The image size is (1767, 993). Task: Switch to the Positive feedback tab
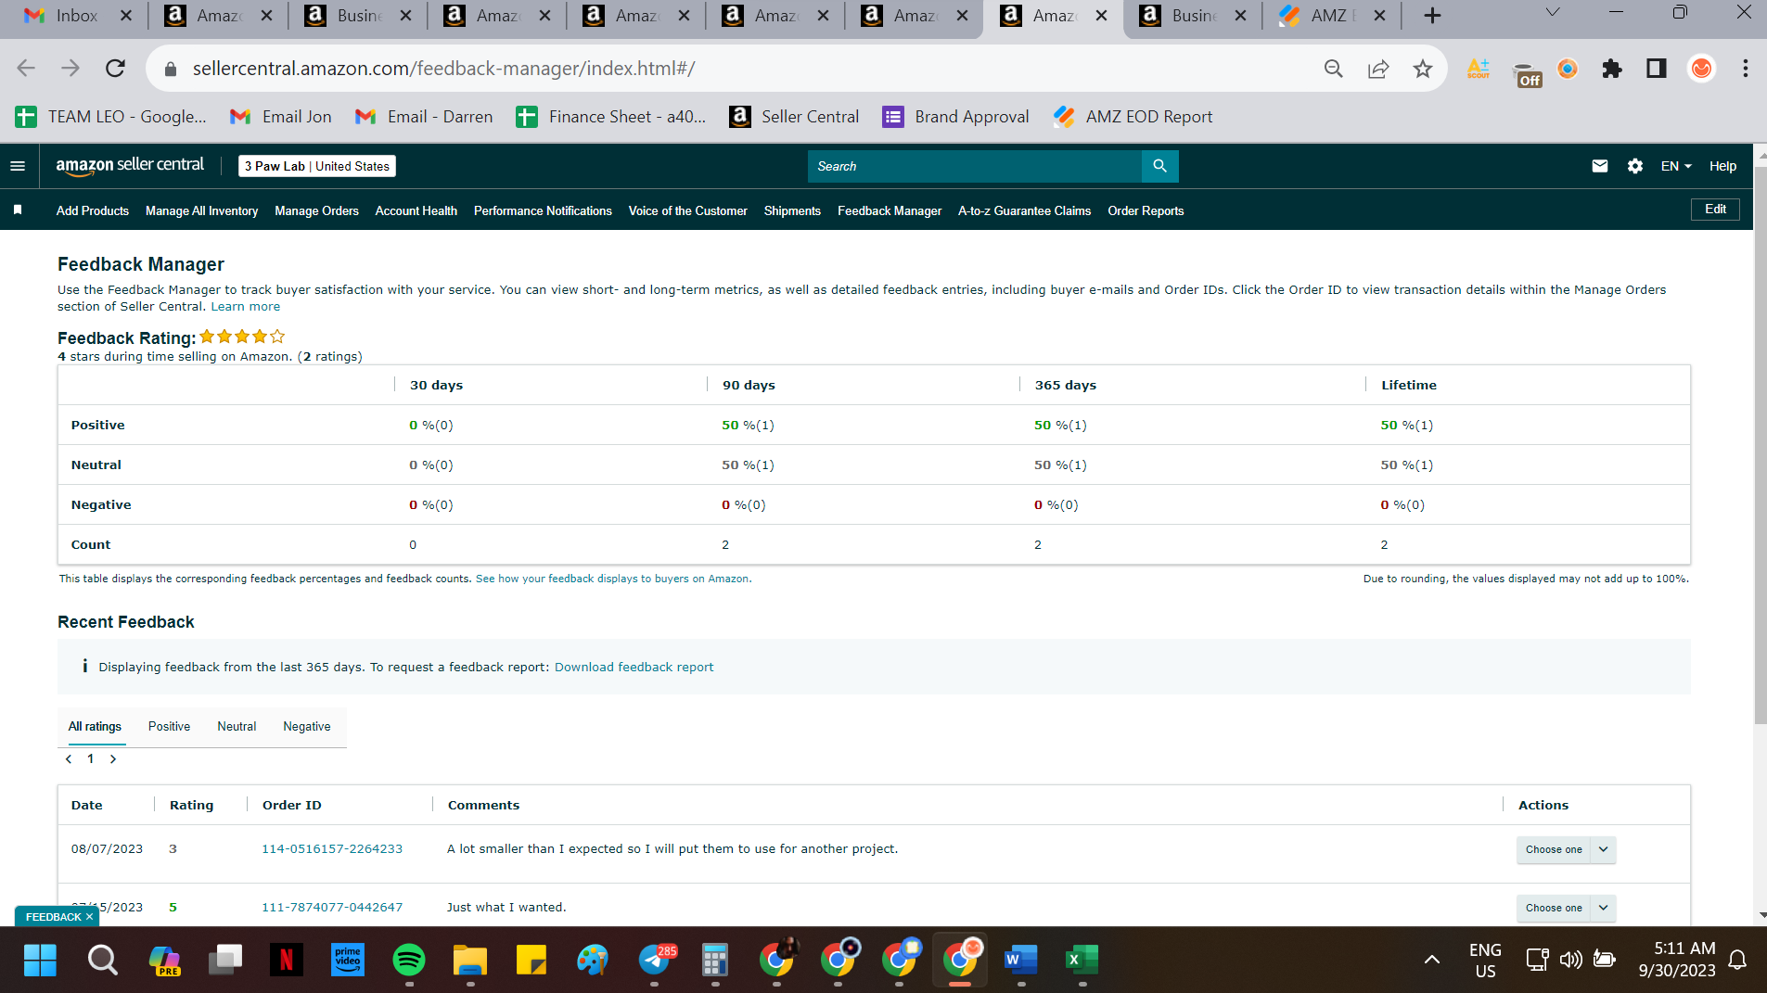[x=169, y=727]
